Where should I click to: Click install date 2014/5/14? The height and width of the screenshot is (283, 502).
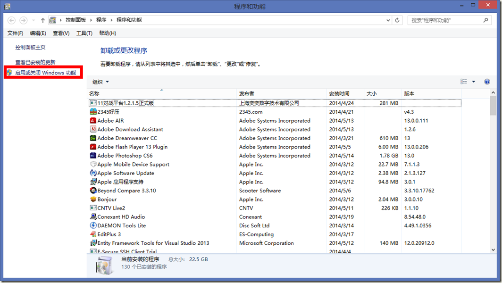click(341, 156)
